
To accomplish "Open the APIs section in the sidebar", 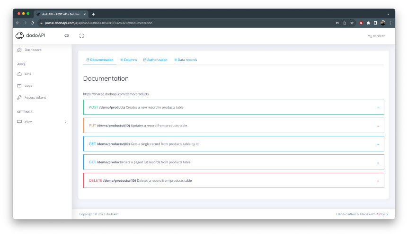I will point(28,74).
